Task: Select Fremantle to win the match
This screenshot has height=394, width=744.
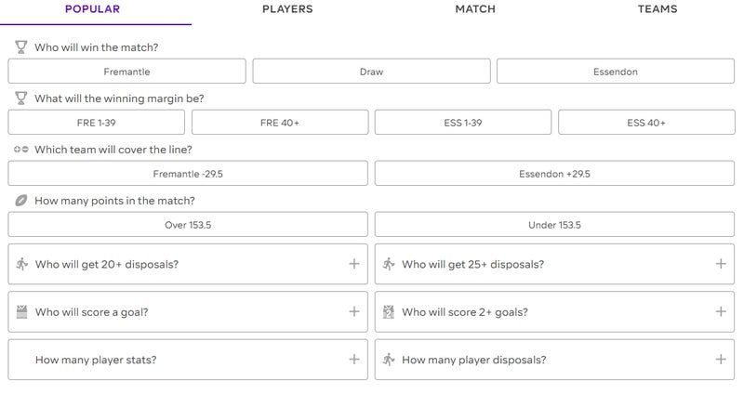Action: [x=126, y=72]
